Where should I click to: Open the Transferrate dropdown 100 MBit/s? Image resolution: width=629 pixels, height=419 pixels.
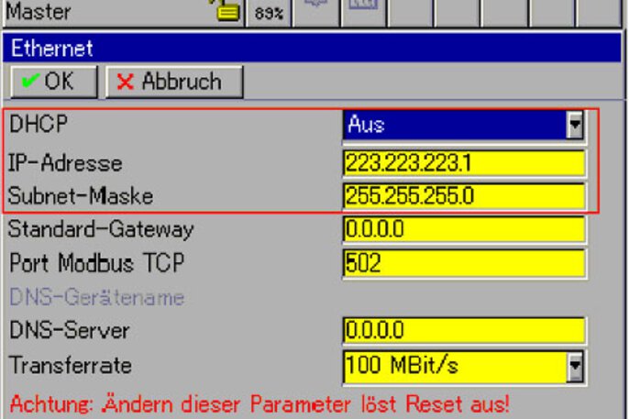click(464, 366)
